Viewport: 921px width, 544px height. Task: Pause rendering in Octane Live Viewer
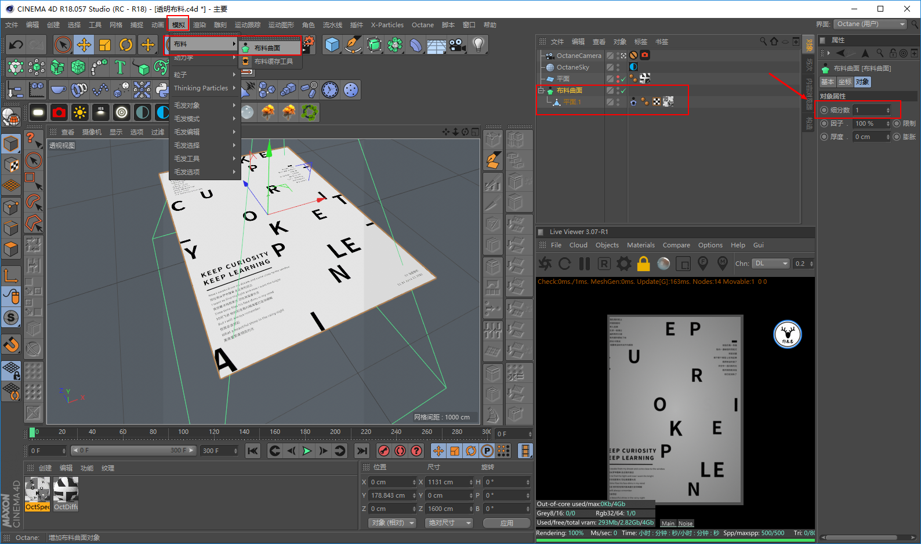coord(584,264)
